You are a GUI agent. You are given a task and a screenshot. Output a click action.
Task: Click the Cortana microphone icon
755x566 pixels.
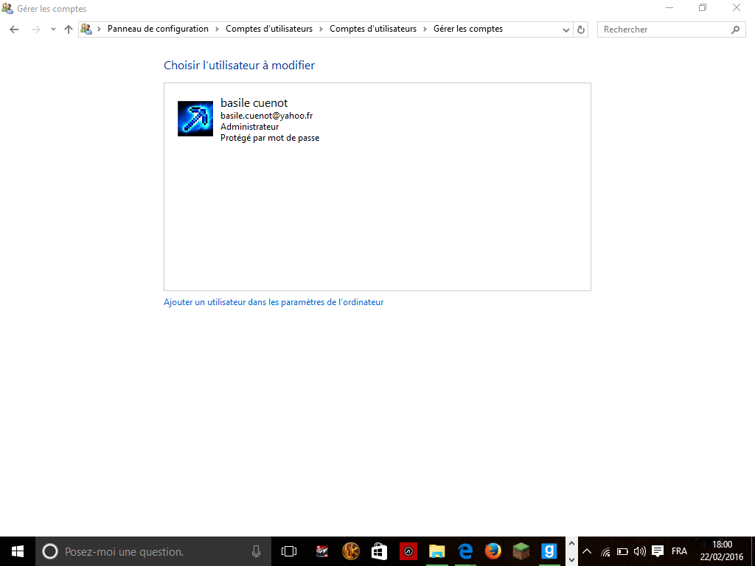click(256, 551)
